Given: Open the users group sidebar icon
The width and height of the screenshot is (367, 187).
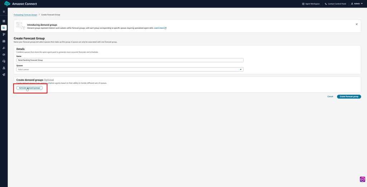Looking at the screenshot, I should point(4,41).
